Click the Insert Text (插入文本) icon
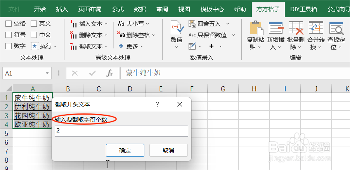Image resolution: width=350 pixels, height=170 pixels. [73, 24]
